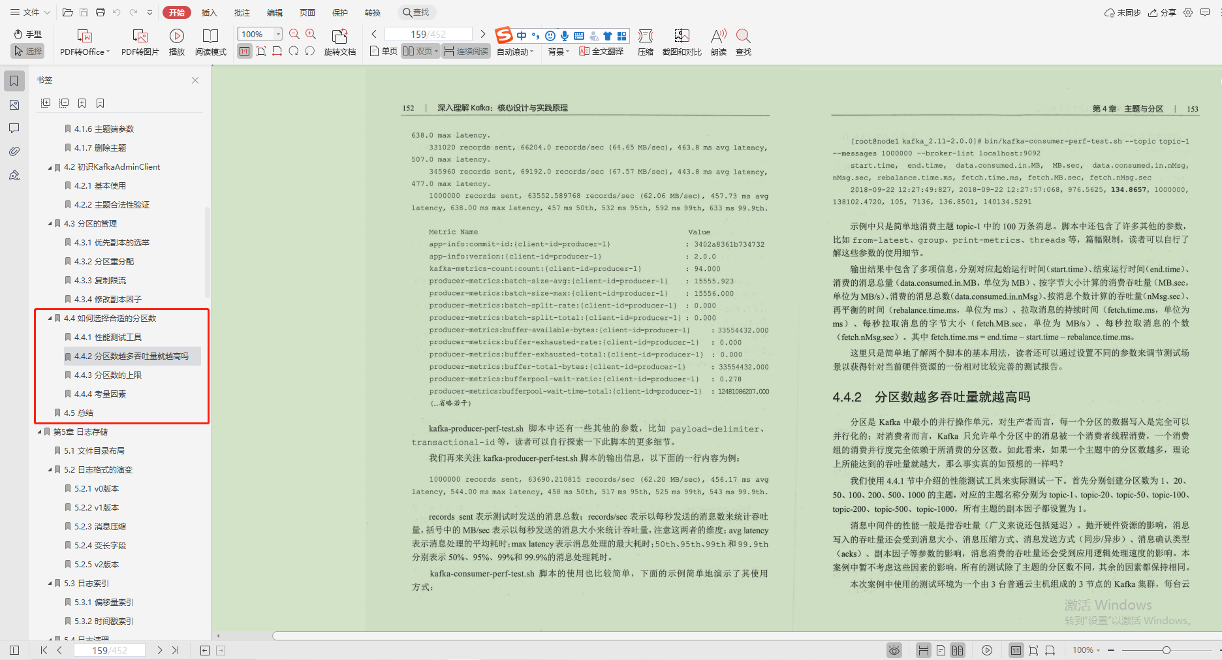Start 朗读 read aloud
1222x660 pixels.
tap(719, 42)
